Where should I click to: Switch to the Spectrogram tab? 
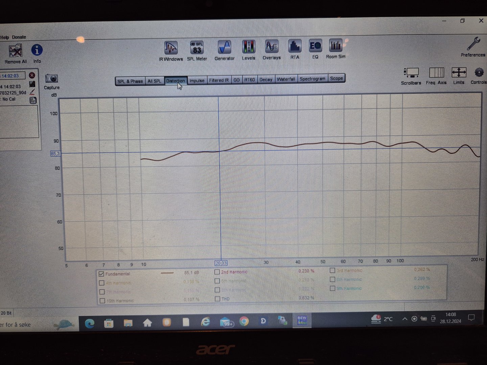click(312, 79)
